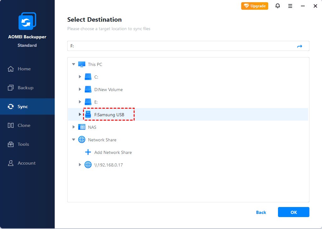Viewport: 322px width, 229px height.
Task: Click the AOMEI Backupper logo icon
Action: pos(27,21)
